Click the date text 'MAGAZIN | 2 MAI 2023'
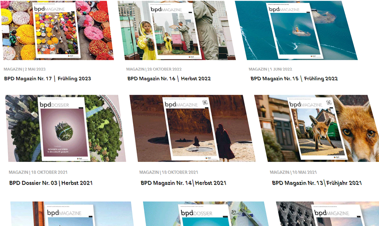Viewport: 379px width, 226px height. point(25,69)
